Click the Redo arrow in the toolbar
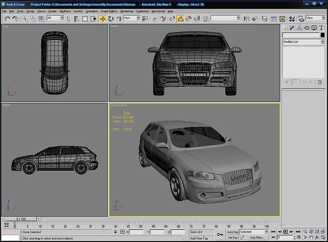Viewport: 328px width, 242px height. click(x=15, y=19)
